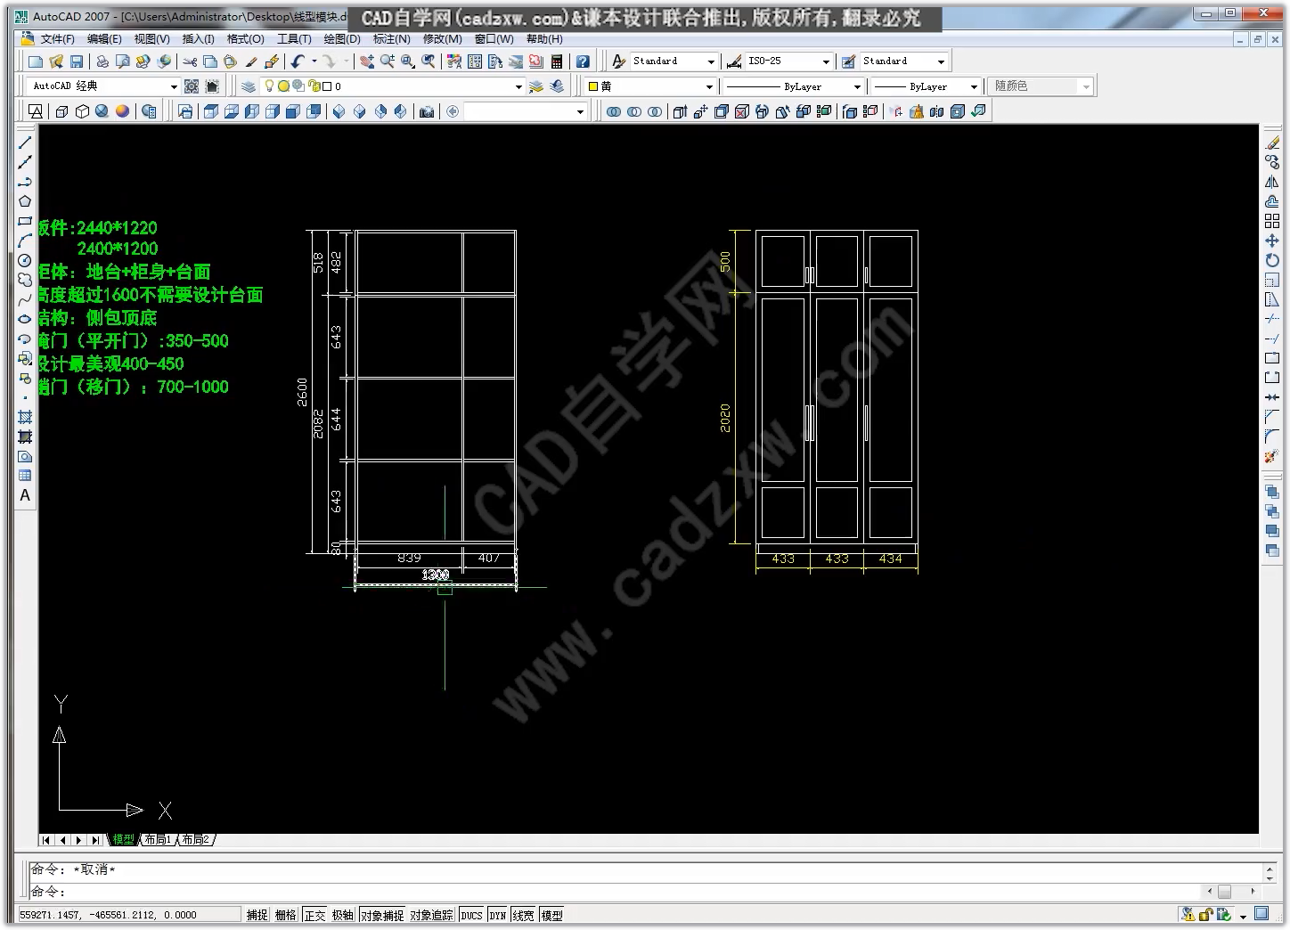Toggle the 栅格 grid display button
The image size is (1290, 930).
click(x=286, y=915)
